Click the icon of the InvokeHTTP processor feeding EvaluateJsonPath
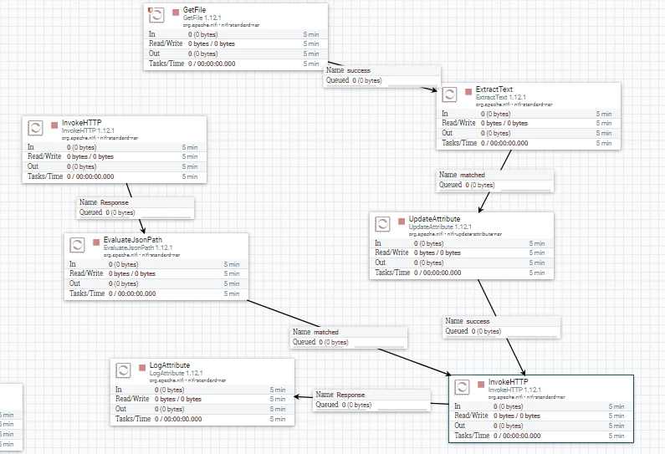 click(x=35, y=128)
